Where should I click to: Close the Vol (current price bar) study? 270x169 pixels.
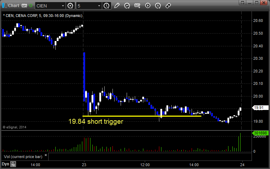[46, 155]
